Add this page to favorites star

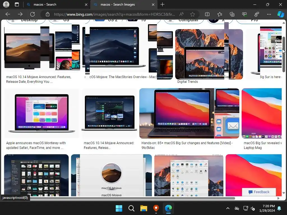click(x=192, y=14)
